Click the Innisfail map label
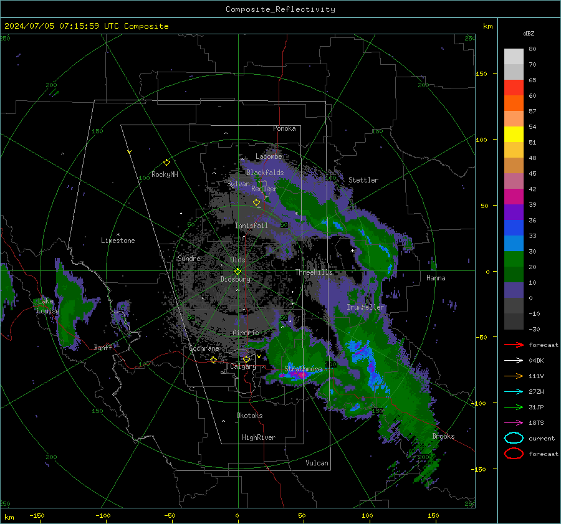Screen dimensions: 561x524 (x=251, y=226)
